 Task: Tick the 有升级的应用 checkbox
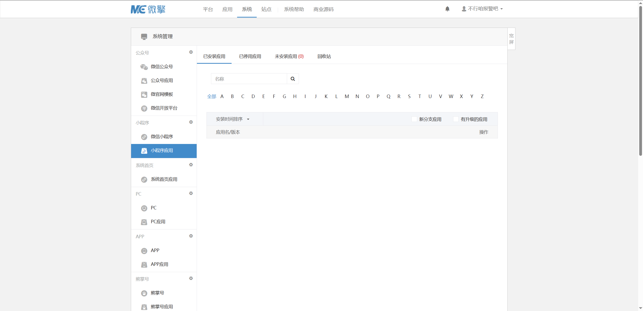[x=456, y=119]
